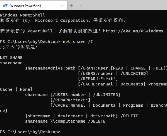Minimize the terminal window
The width and height of the screenshot is (167, 136).
pyautogui.click(x=166, y=5)
